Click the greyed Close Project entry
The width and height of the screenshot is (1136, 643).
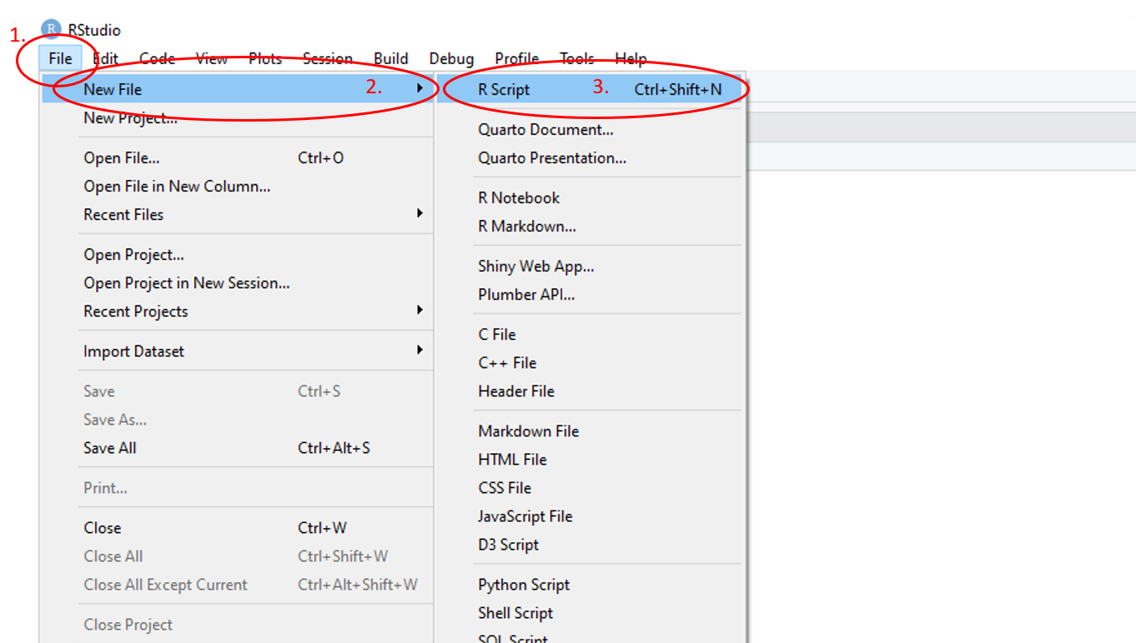tap(238, 624)
